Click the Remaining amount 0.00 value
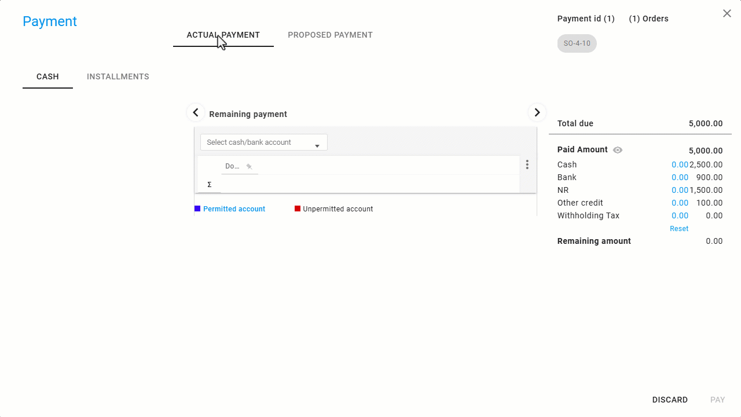This screenshot has height=417, width=741. click(x=714, y=241)
